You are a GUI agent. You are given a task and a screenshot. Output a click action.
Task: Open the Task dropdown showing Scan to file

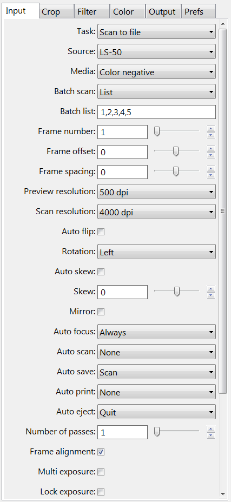(156, 32)
